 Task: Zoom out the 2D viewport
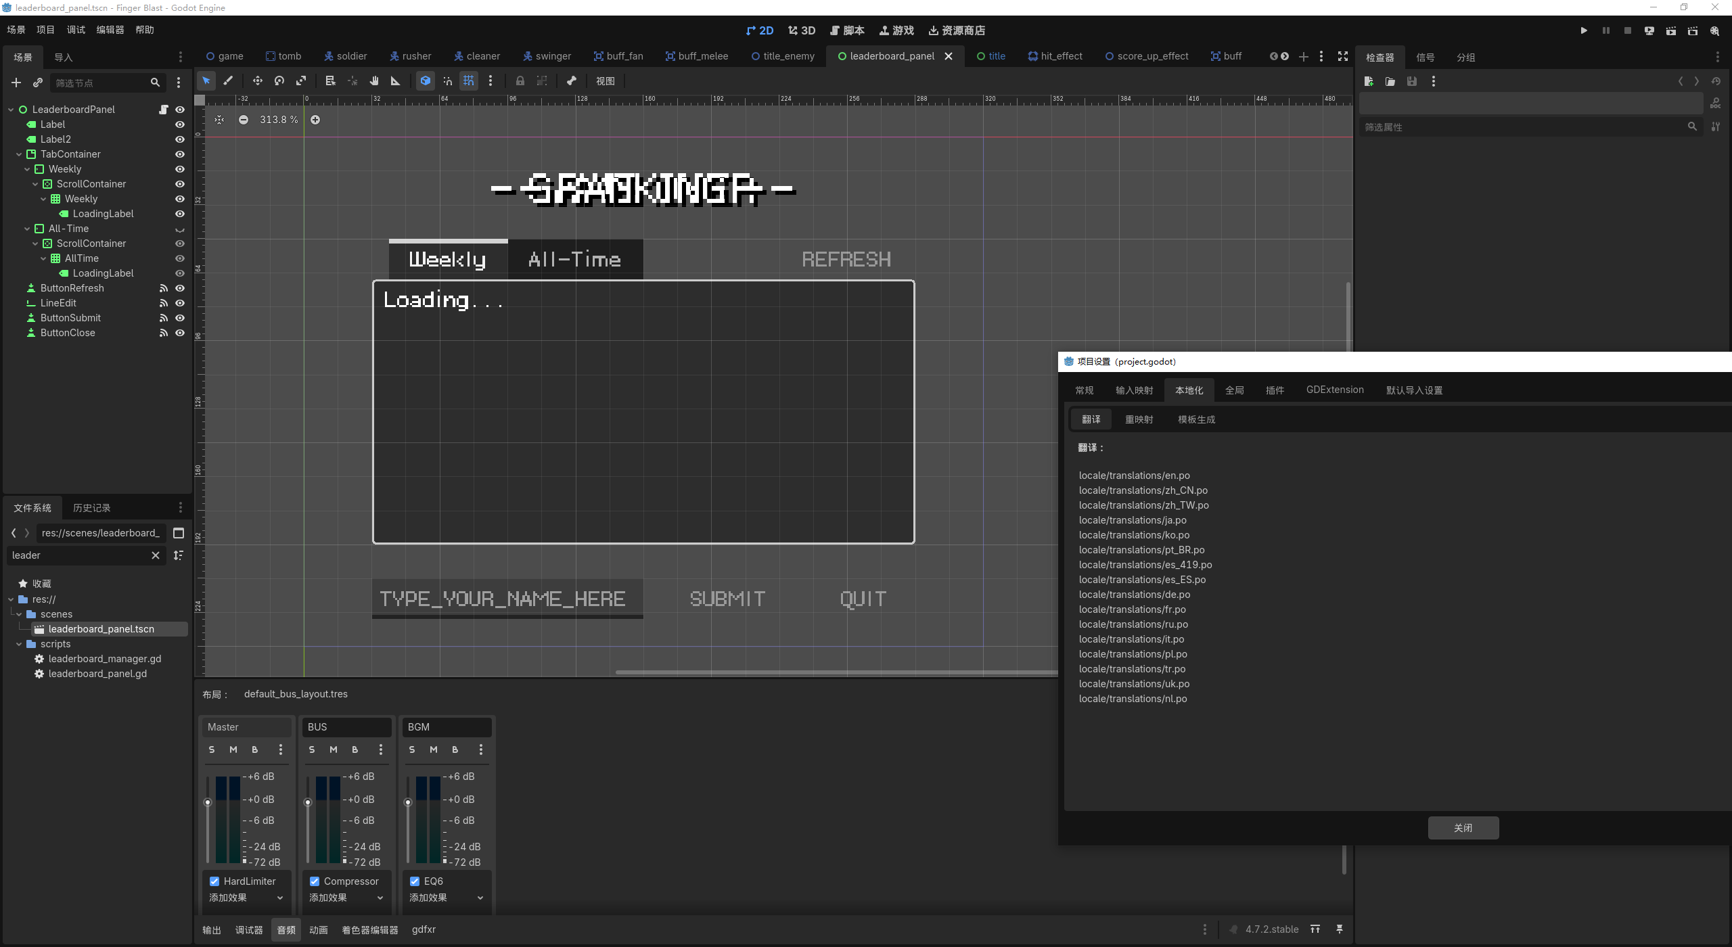coord(244,120)
